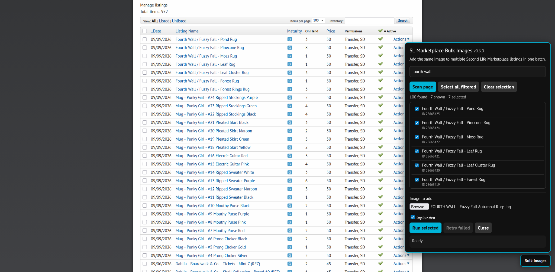Click the Active legend checkmark in header

coord(380,31)
